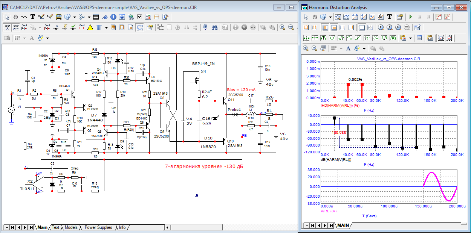Expand the font color dropdown in analysis window
The image size is (471, 233).
tap(364, 48)
